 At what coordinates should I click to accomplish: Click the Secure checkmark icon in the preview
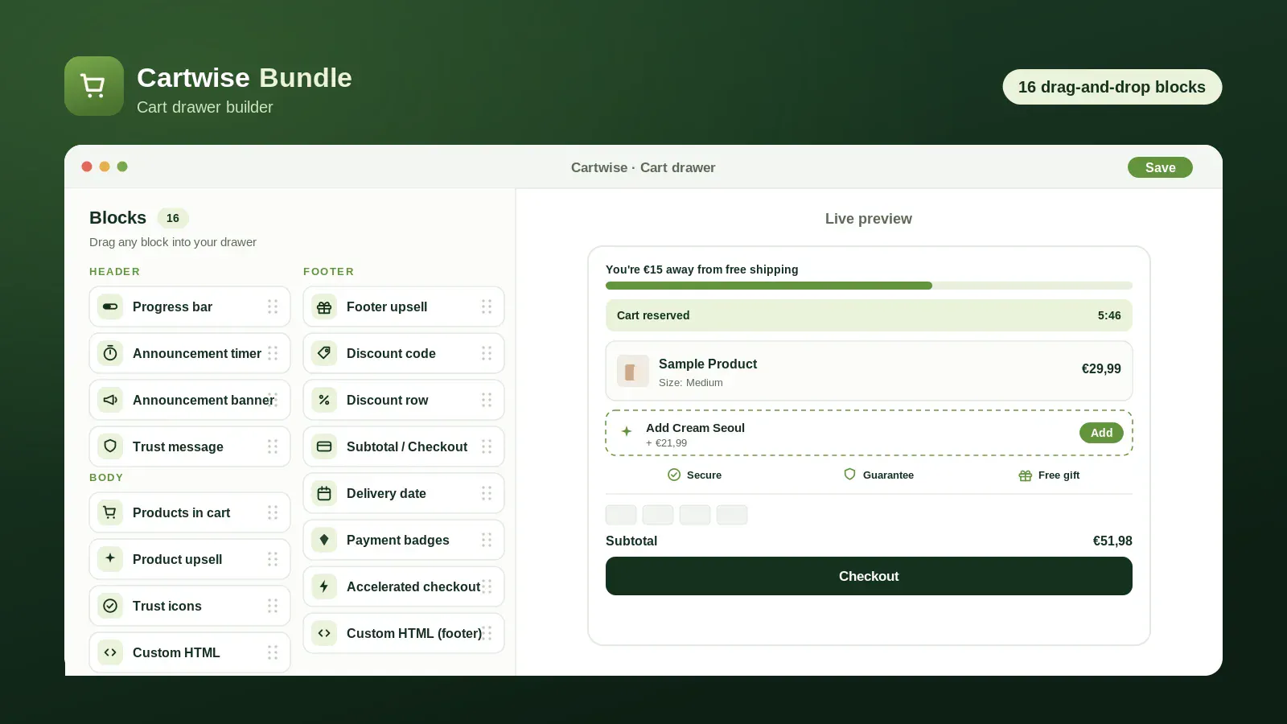coord(674,475)
